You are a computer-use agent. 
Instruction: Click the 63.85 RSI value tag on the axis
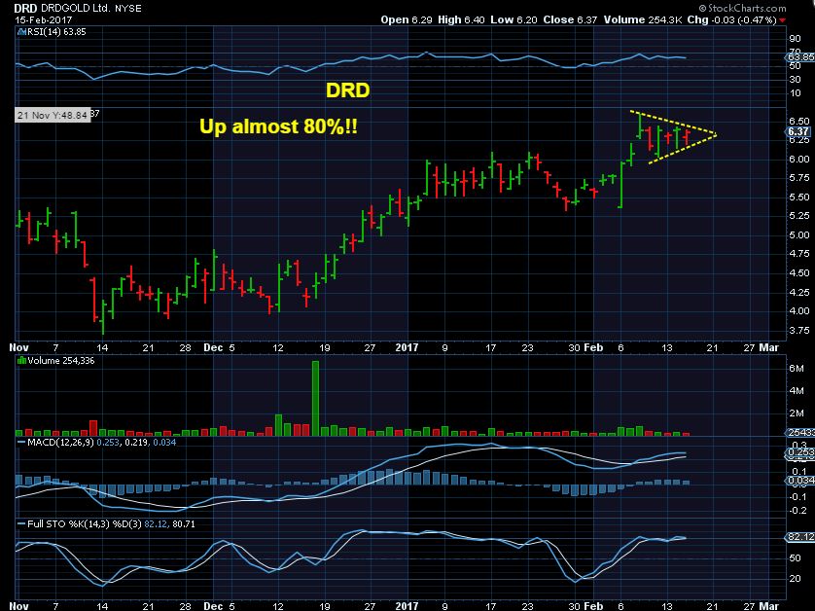800,56
